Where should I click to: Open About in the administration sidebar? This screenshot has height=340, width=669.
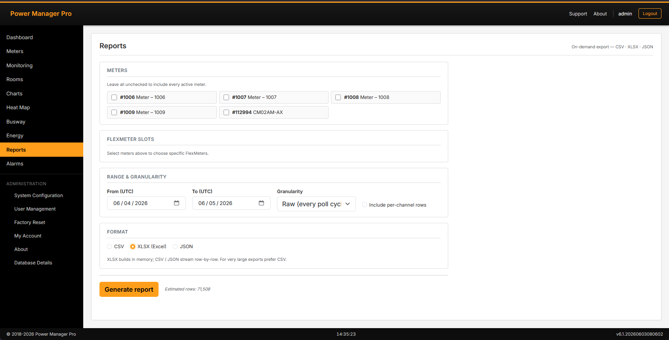[42, 249]
